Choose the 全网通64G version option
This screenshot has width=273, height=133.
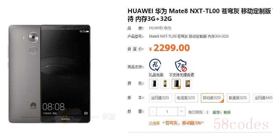point(263,98)
